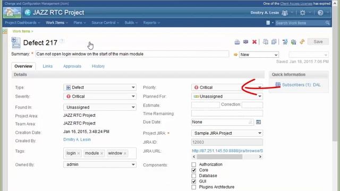Uncheck the Core component
This screenshot has height=191, width=340.
193,170
